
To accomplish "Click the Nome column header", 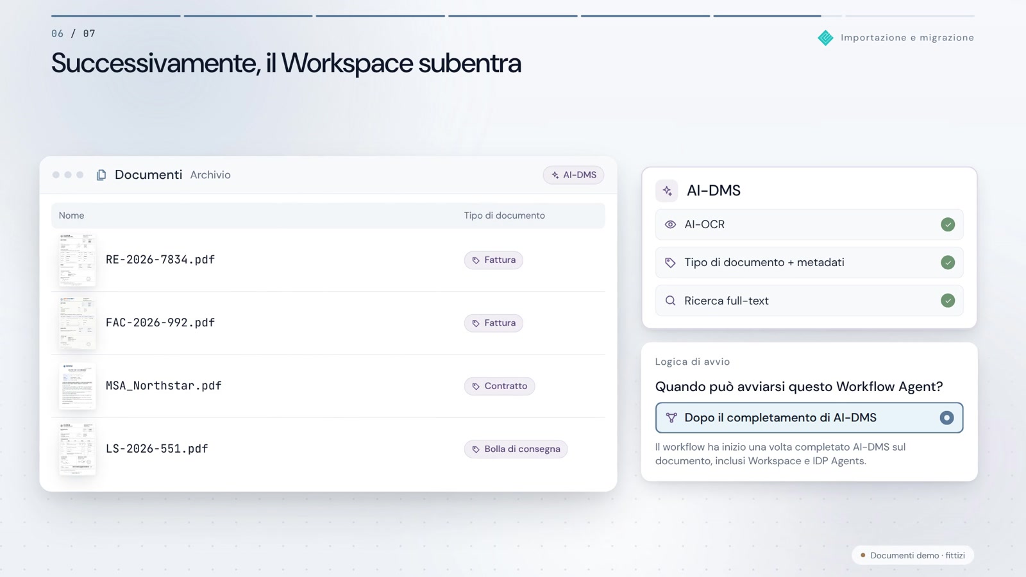I will 71,215.
